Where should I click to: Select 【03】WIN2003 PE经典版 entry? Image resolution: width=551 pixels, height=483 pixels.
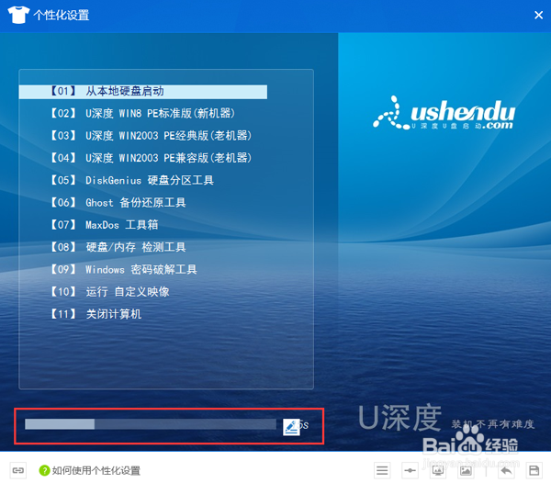tap(152, 136)
